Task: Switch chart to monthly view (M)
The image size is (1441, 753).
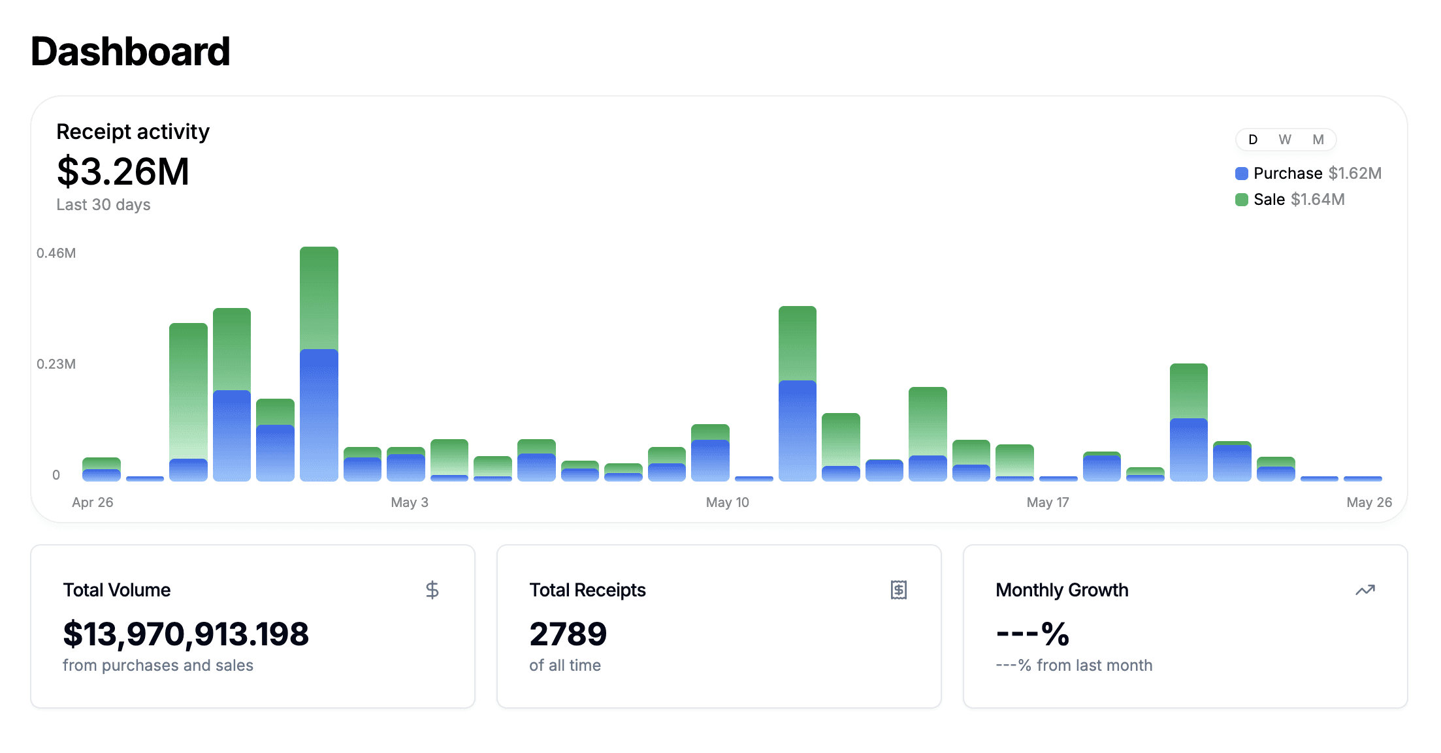Action: pyautogui.click(x=1318, y=140)
